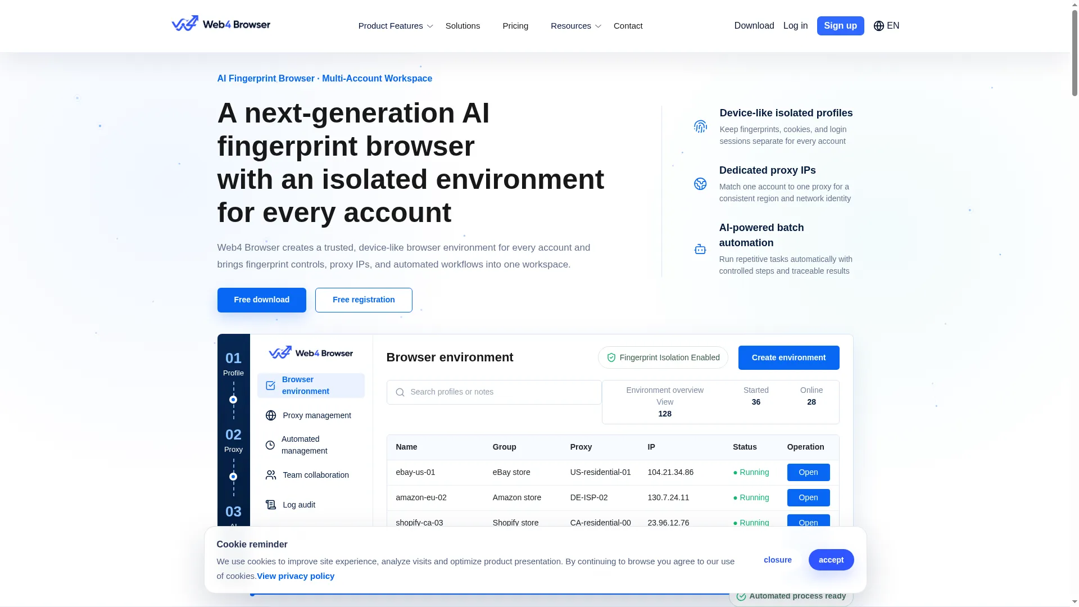Click the Status column header
Viewport: 1079px width, 607px height.
pos(745,447)
